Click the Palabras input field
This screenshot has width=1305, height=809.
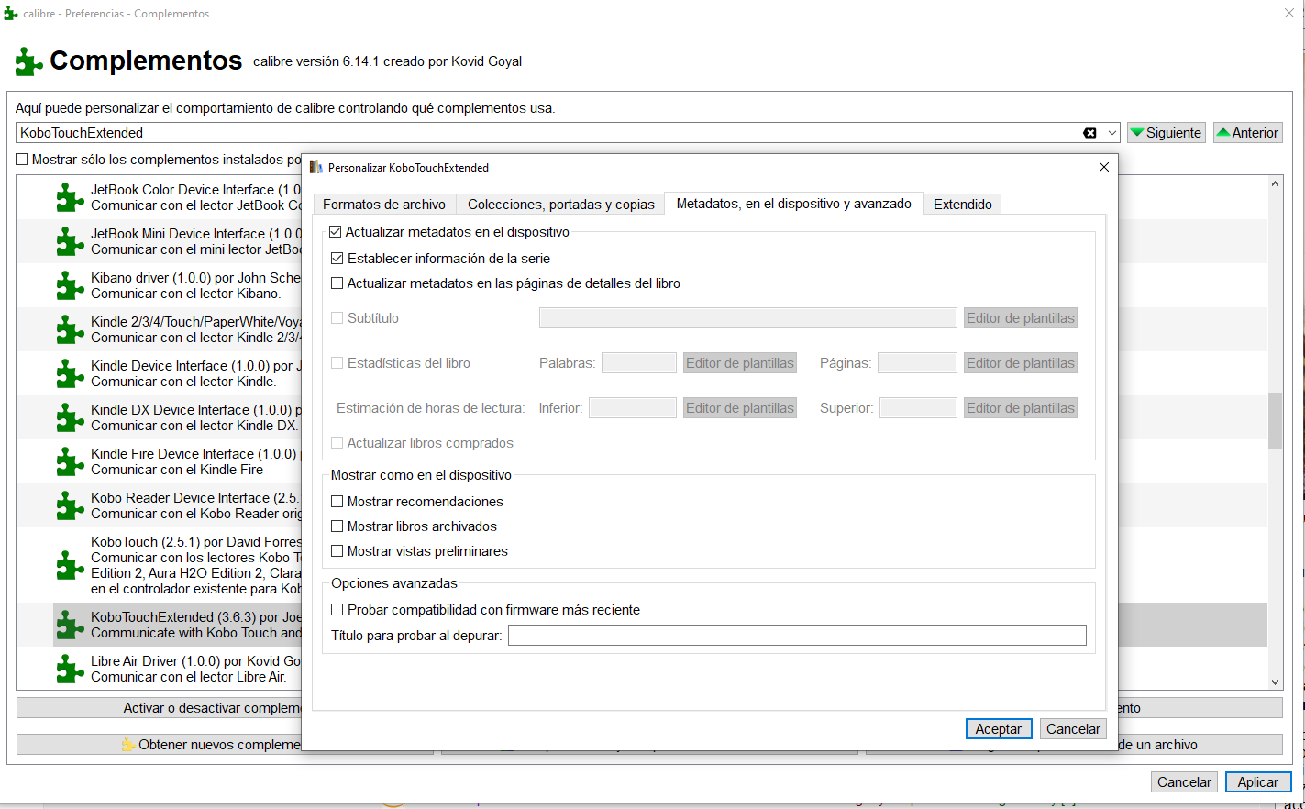639,363
